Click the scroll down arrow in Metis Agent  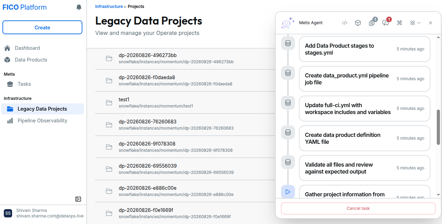tap(439, 195)
